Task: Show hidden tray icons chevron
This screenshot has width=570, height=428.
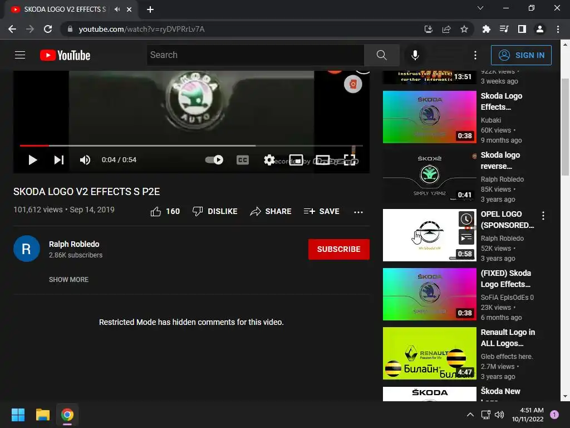Action: (x=470, y=415)
